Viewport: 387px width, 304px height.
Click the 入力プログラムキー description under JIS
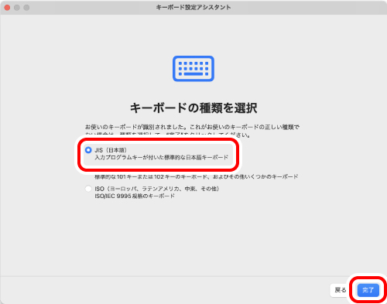[x=162, y=157]
